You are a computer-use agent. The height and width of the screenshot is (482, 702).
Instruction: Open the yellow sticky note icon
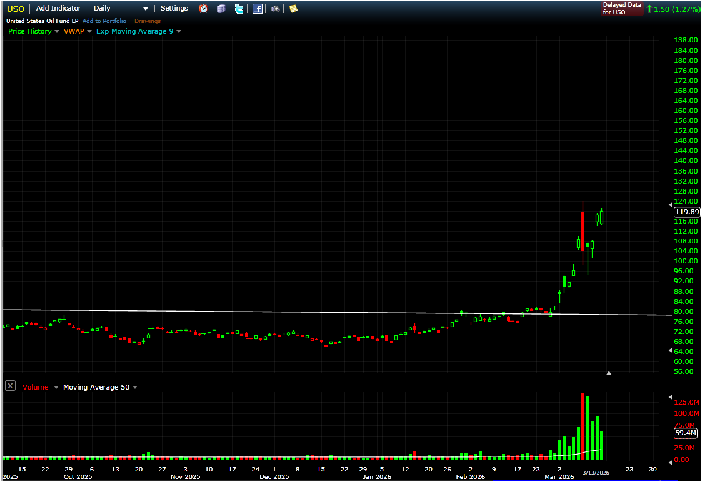tap(293, 9)
